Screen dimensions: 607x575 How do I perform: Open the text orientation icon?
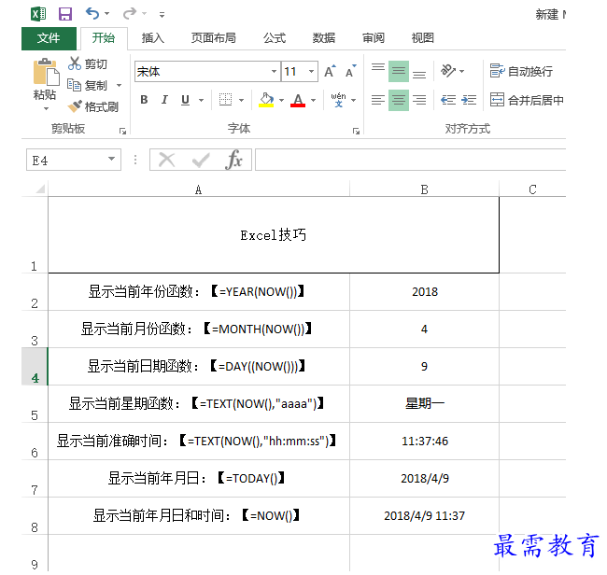(x=448, y=71)
